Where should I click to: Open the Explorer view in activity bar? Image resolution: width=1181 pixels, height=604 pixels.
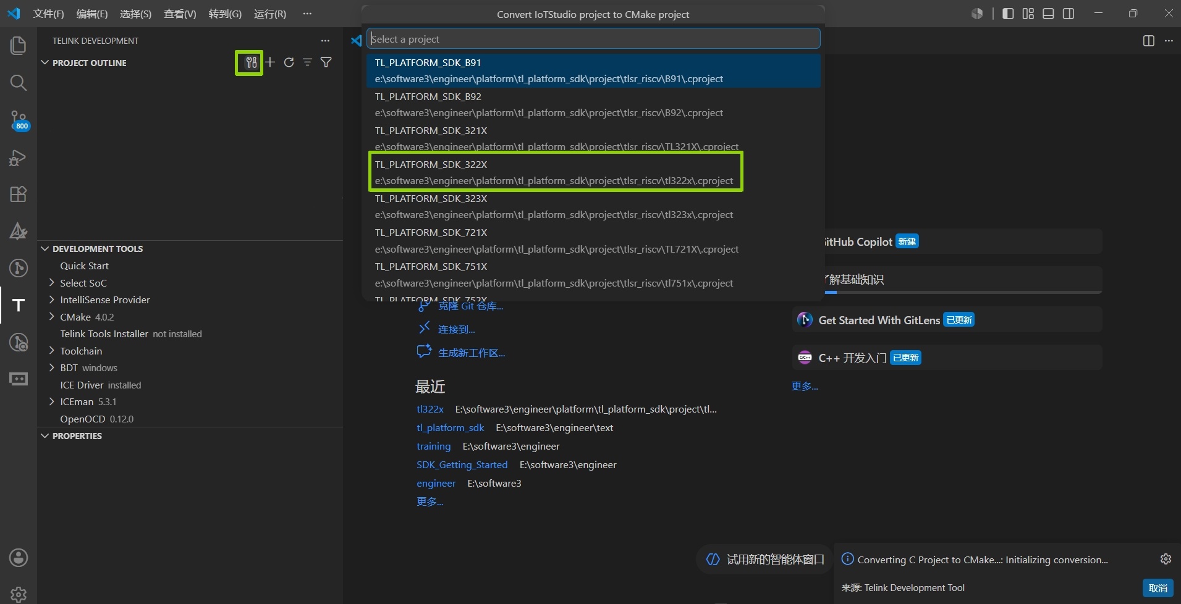(19, 46)
